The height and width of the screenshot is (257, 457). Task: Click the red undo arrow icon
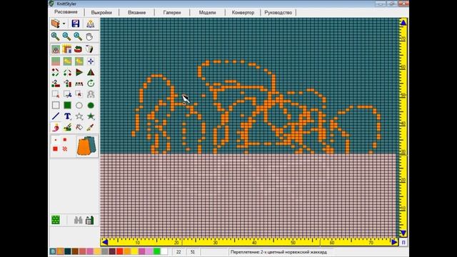[78, 49]
